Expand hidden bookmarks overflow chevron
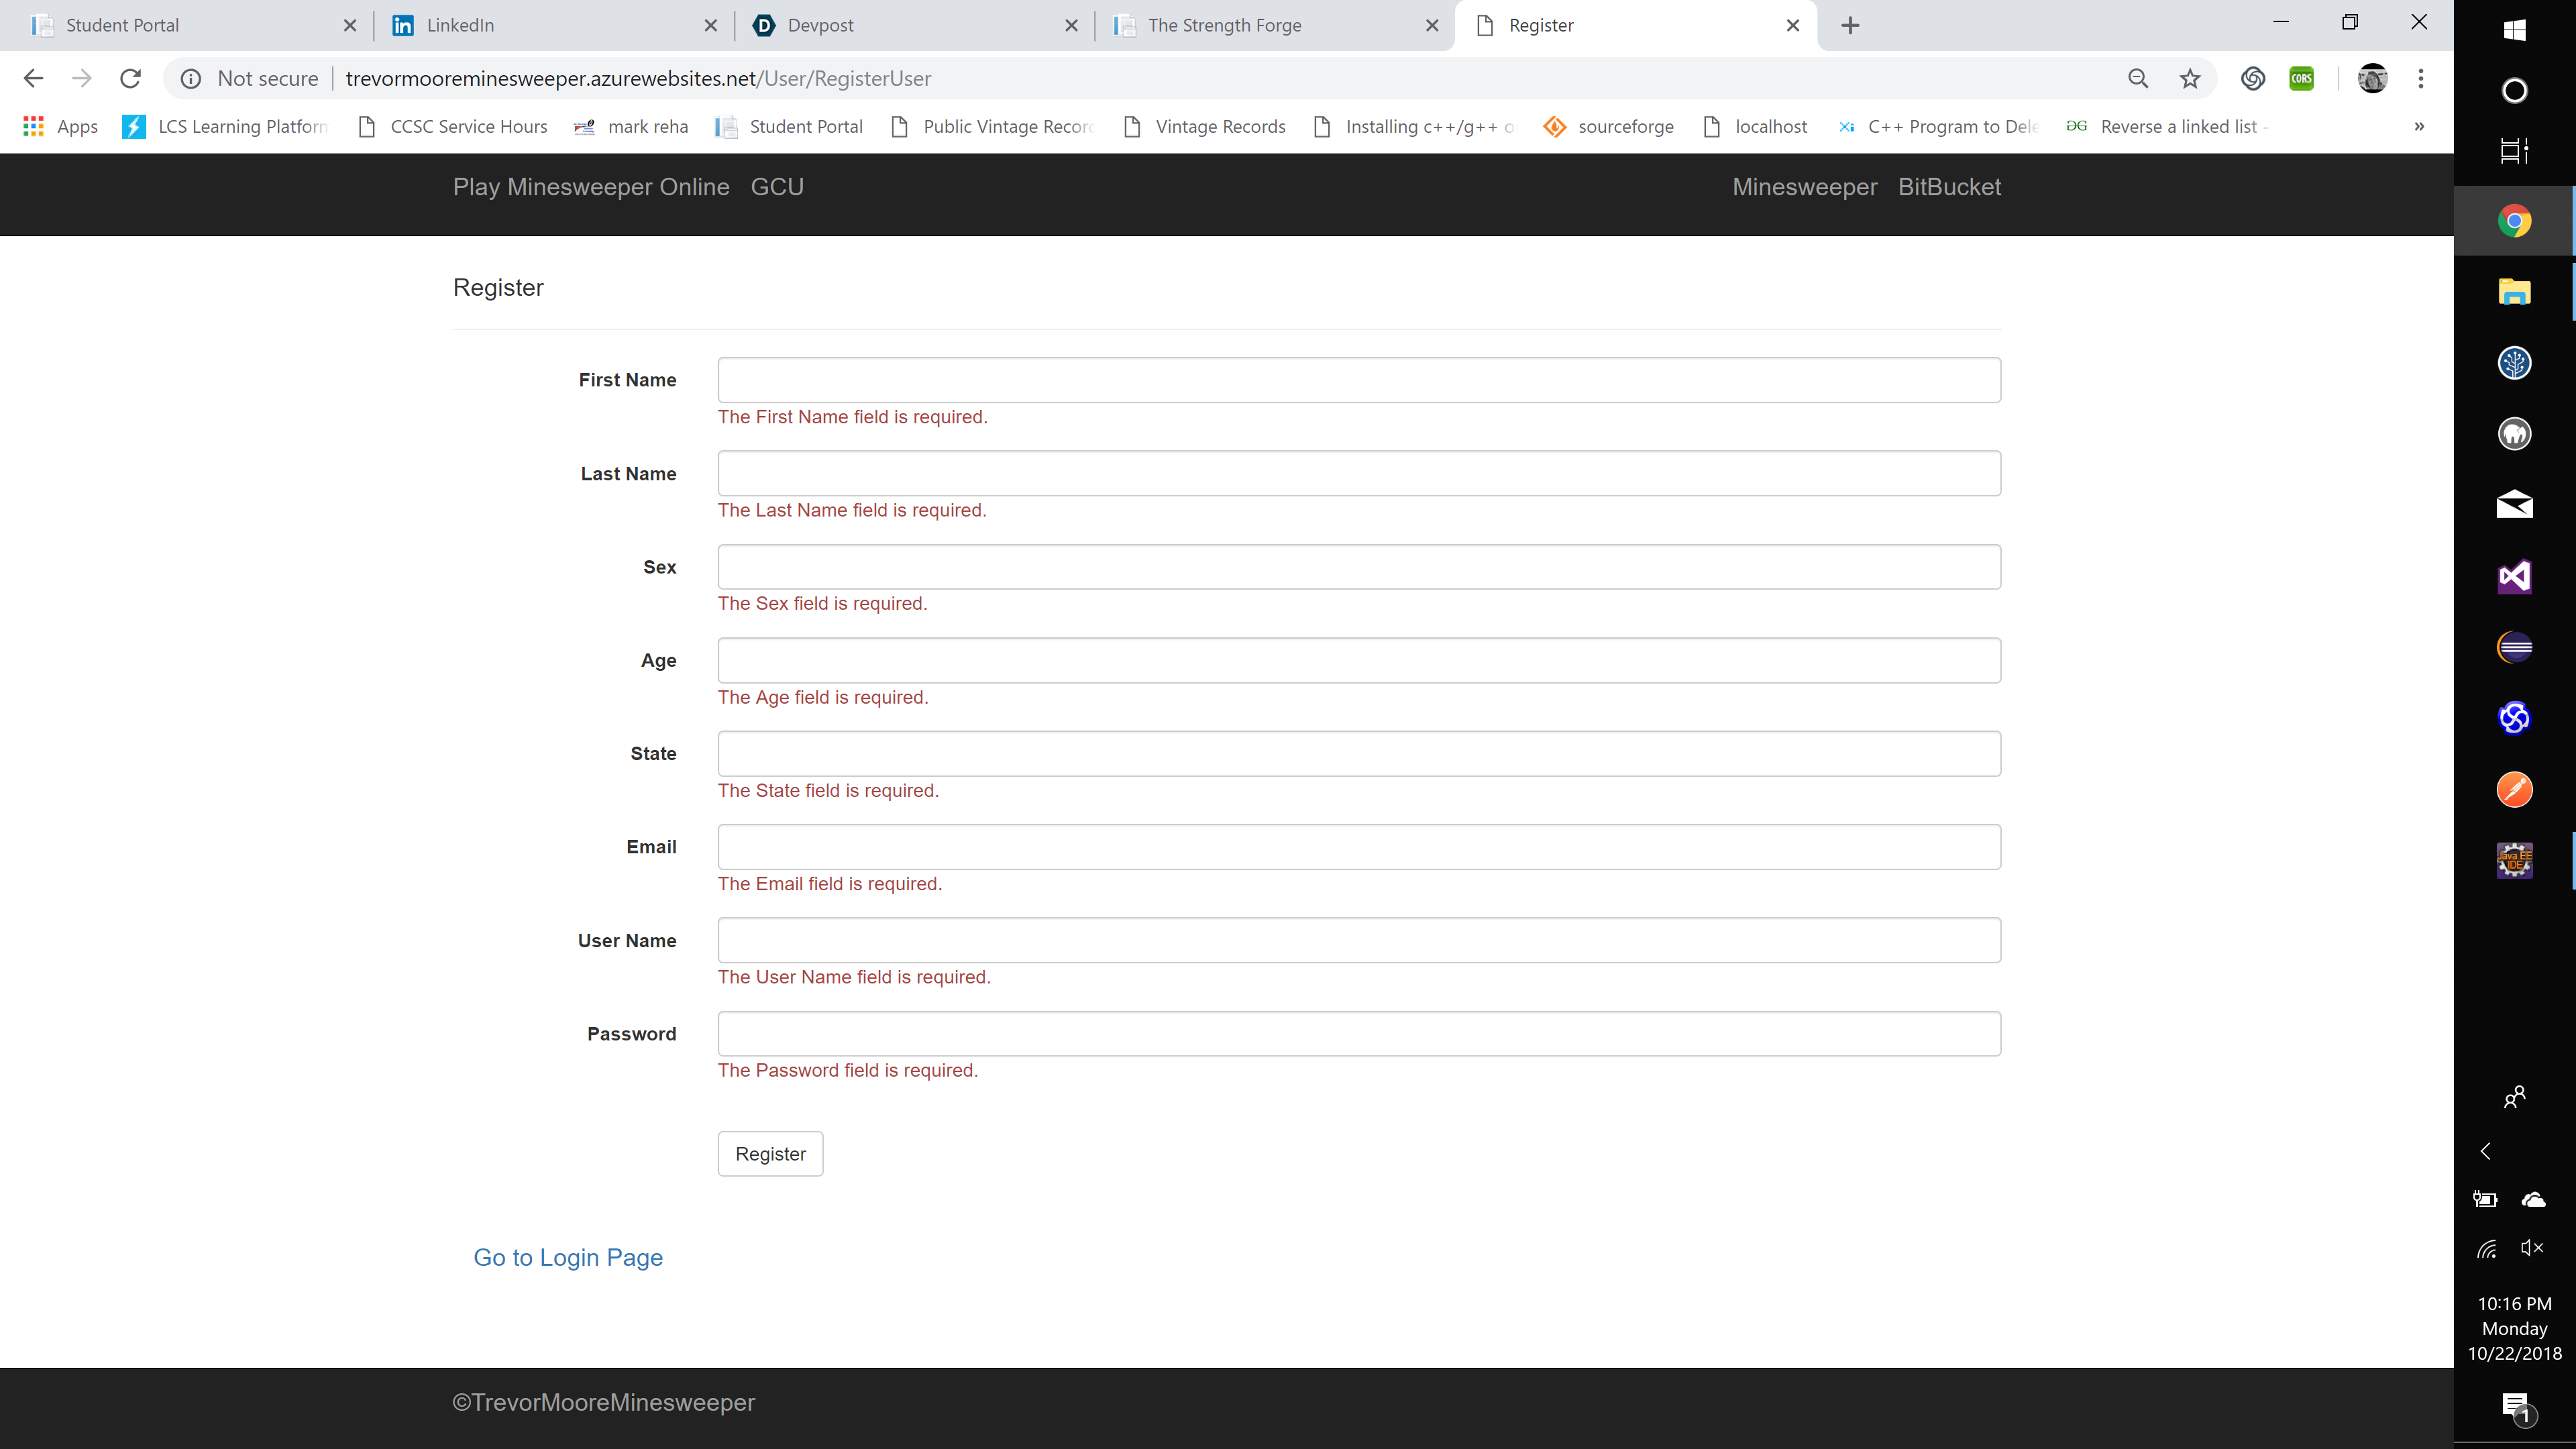 [2418, 126]
